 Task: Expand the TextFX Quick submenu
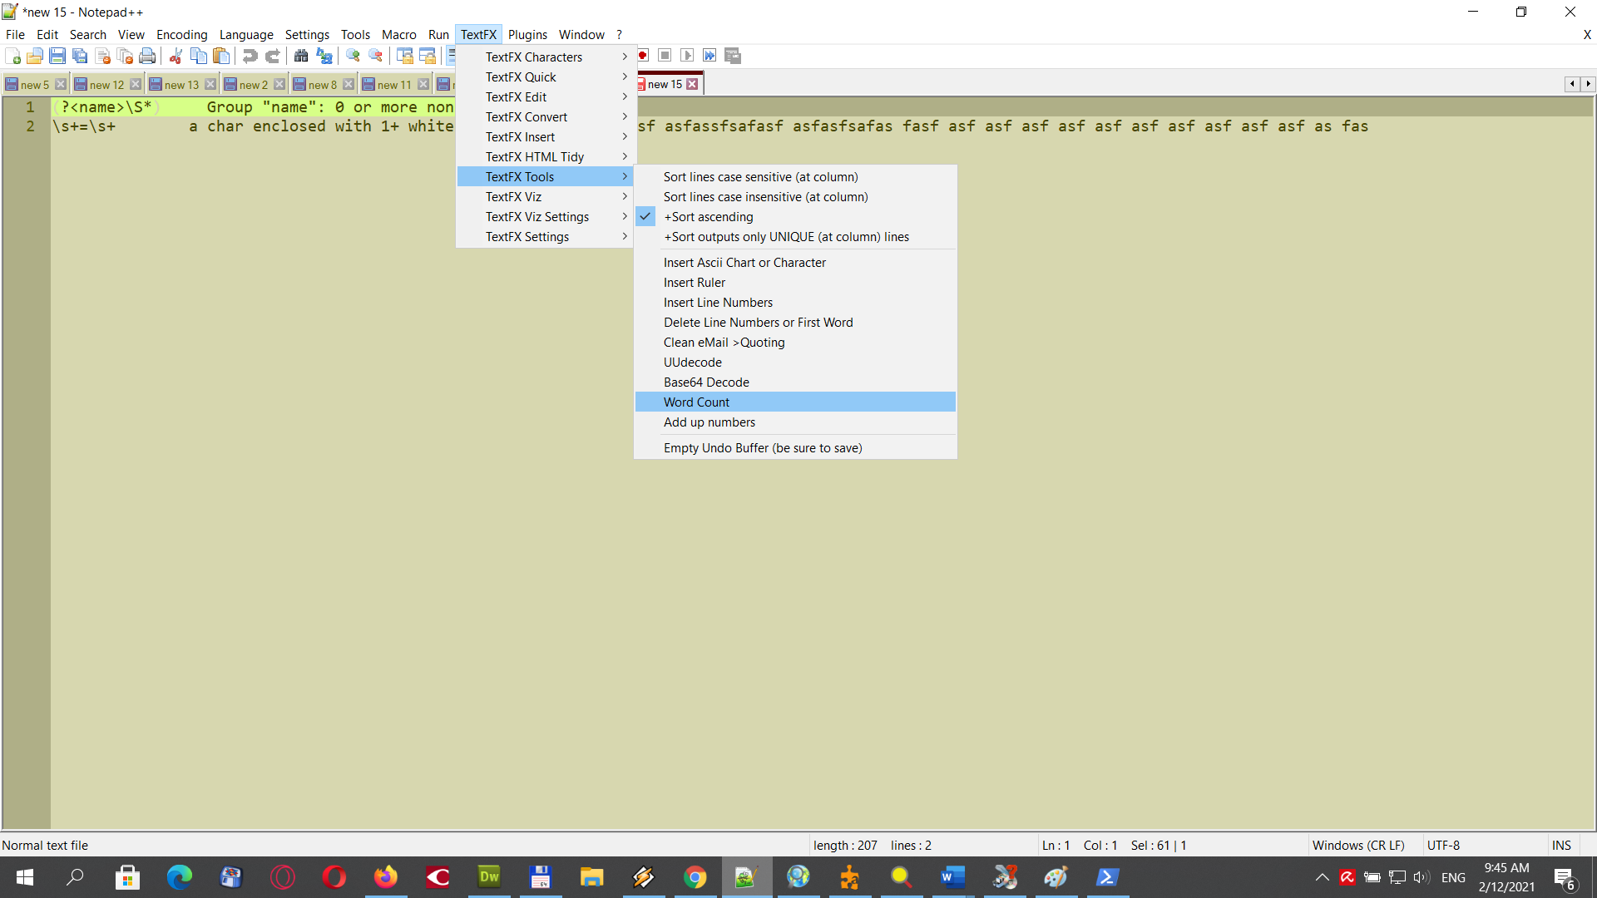tap(546, 77)
